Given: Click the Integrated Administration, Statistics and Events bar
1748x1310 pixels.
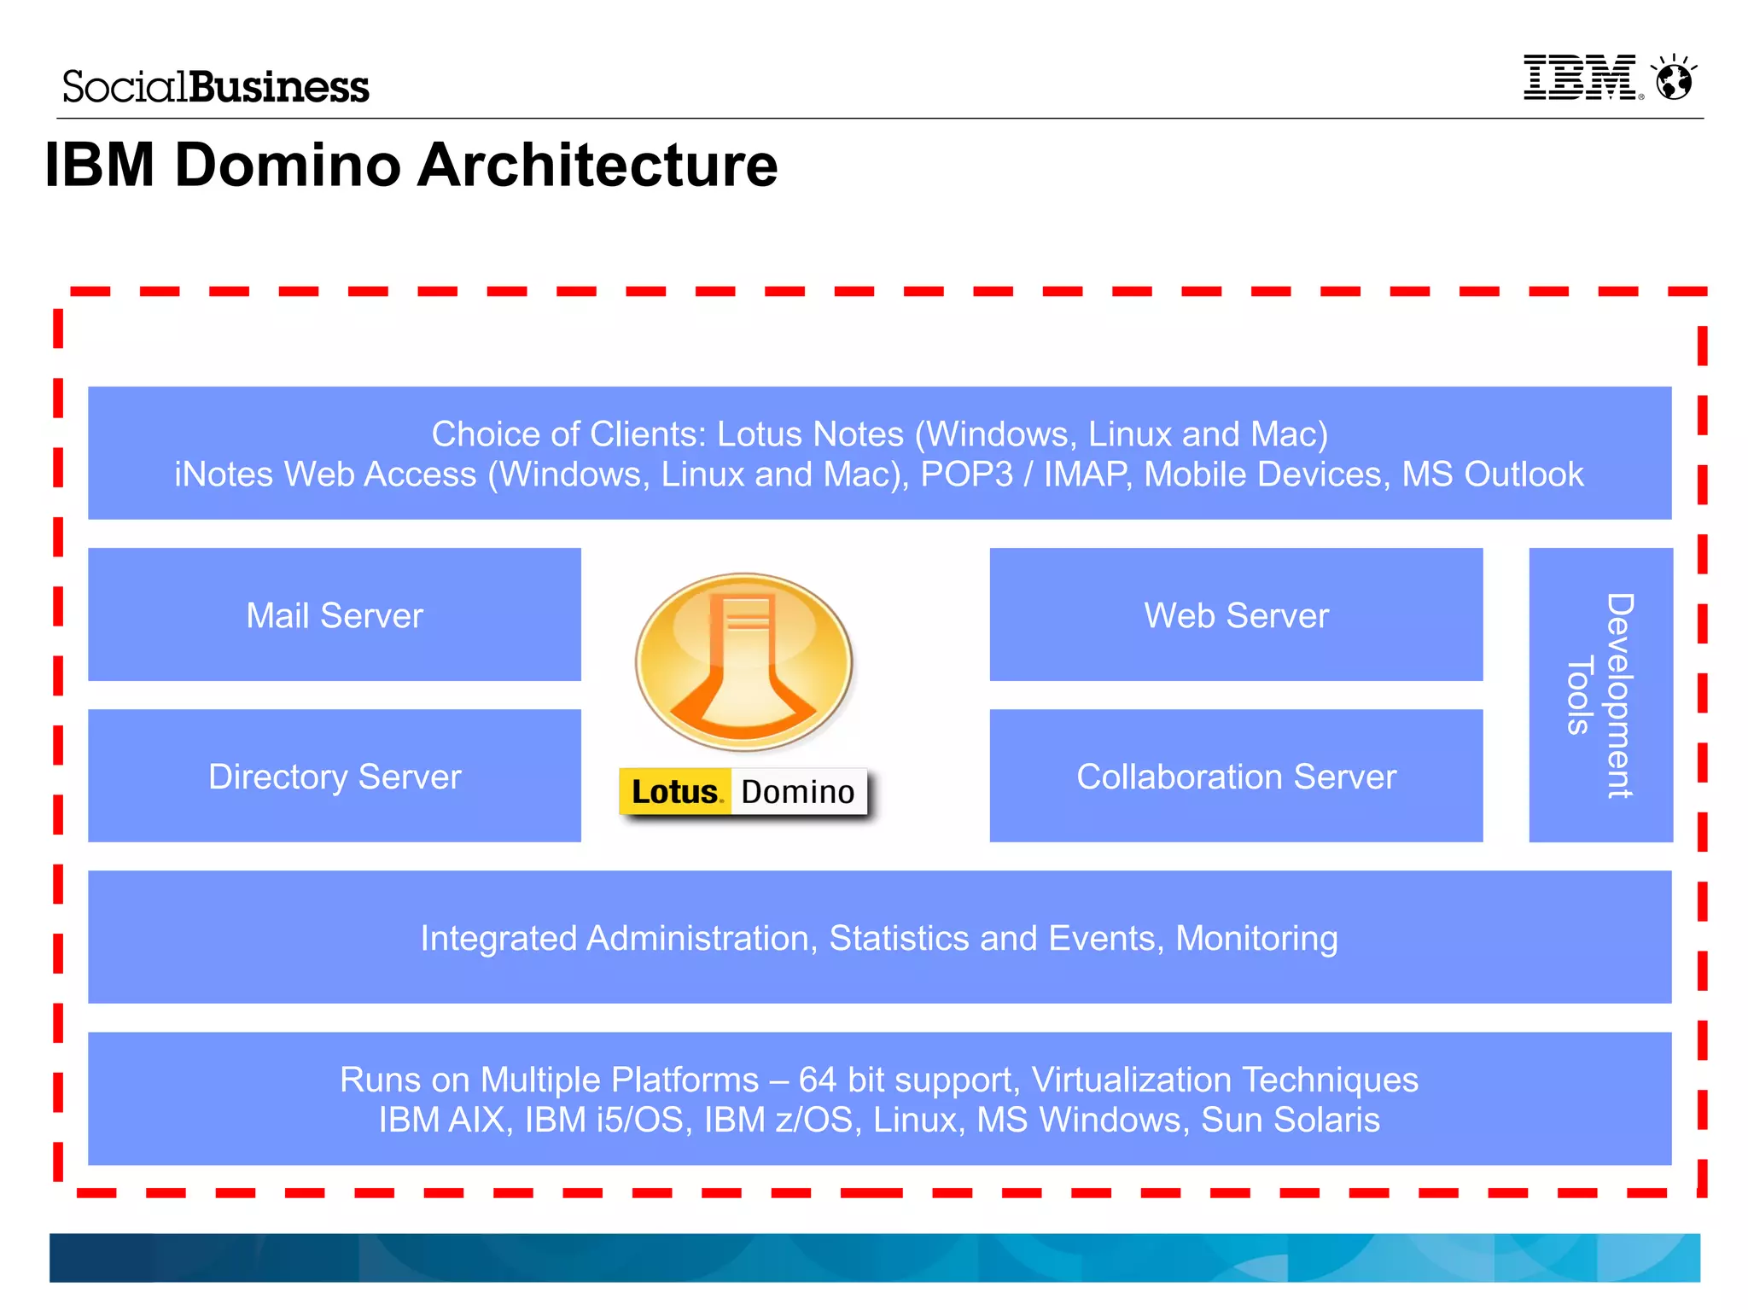Looking at the screenshot, I should [880, 937].
